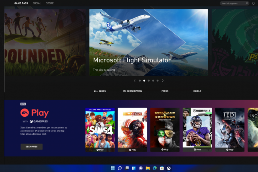Viewport: 258px width, 172px height.
Task: Click the search magnifier icon in search box
Action: pyautogui.click(x=247, y=3)
